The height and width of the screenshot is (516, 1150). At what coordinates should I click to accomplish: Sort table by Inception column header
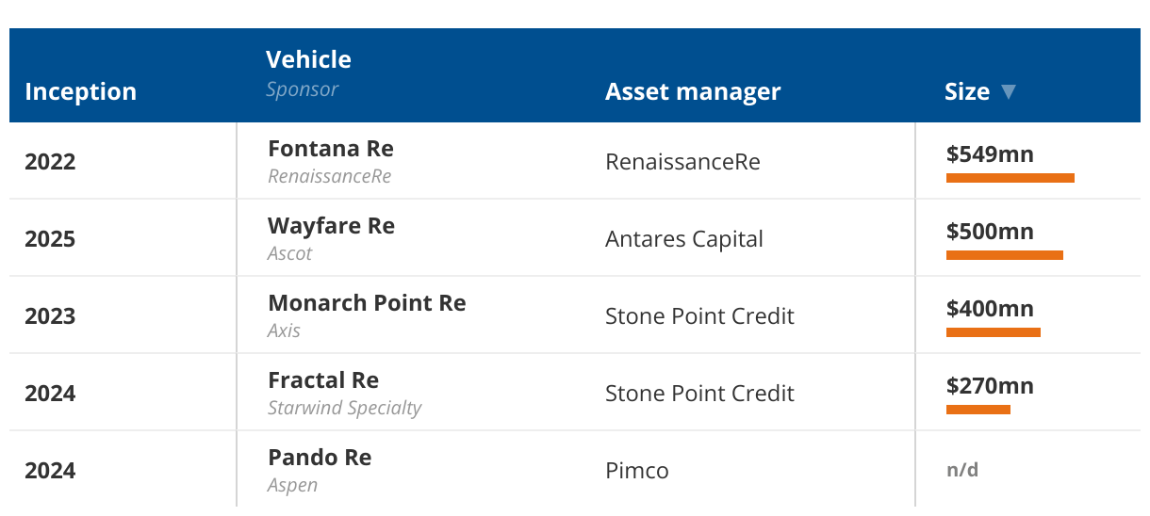click(81, 91)
